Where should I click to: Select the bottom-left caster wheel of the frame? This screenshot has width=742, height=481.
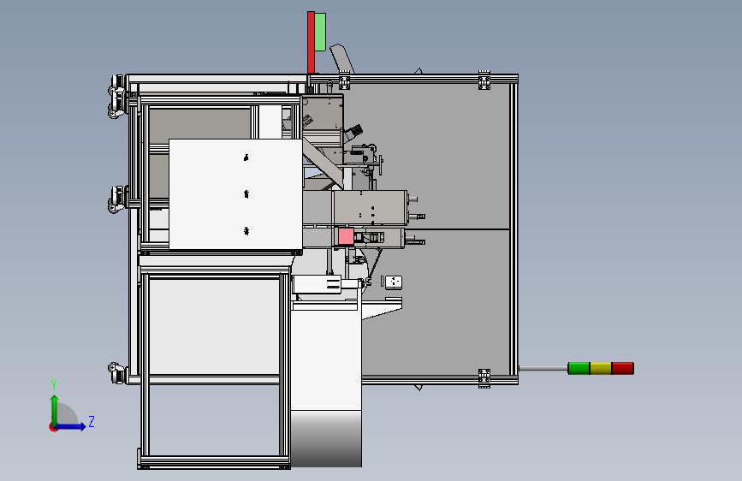(117, 373)
